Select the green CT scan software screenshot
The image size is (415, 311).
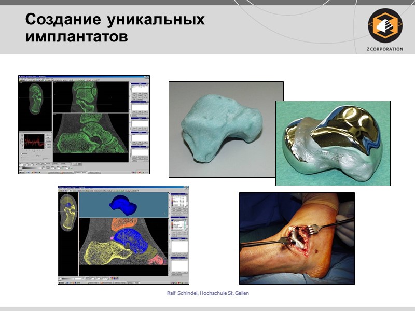(84, 124)
